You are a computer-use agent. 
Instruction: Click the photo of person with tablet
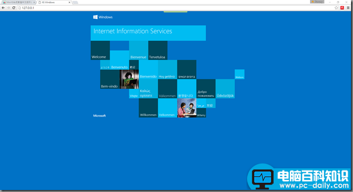[129, 79]
